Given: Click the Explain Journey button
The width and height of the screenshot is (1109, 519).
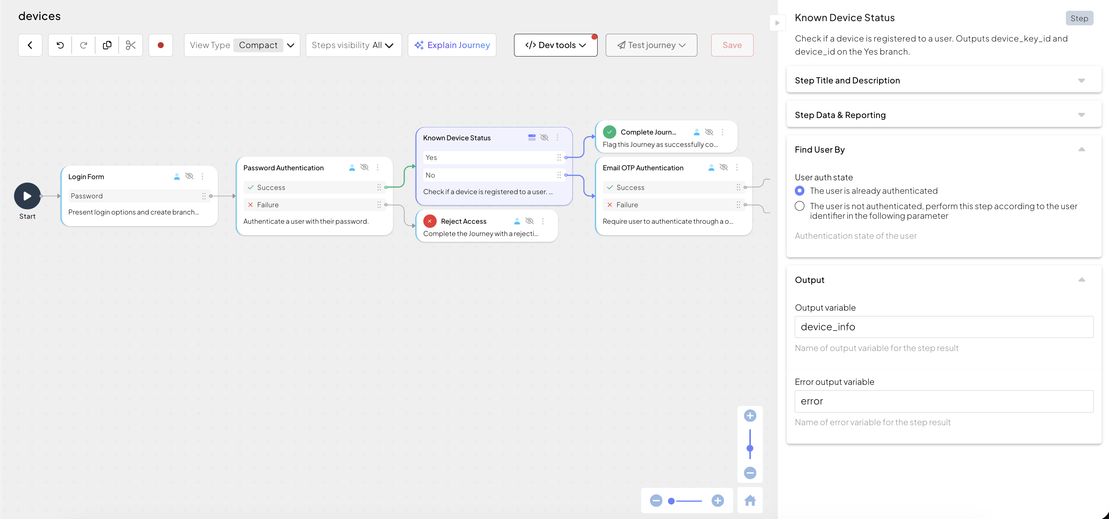Looking at the screenshot, I should click(x=452, y=45).
